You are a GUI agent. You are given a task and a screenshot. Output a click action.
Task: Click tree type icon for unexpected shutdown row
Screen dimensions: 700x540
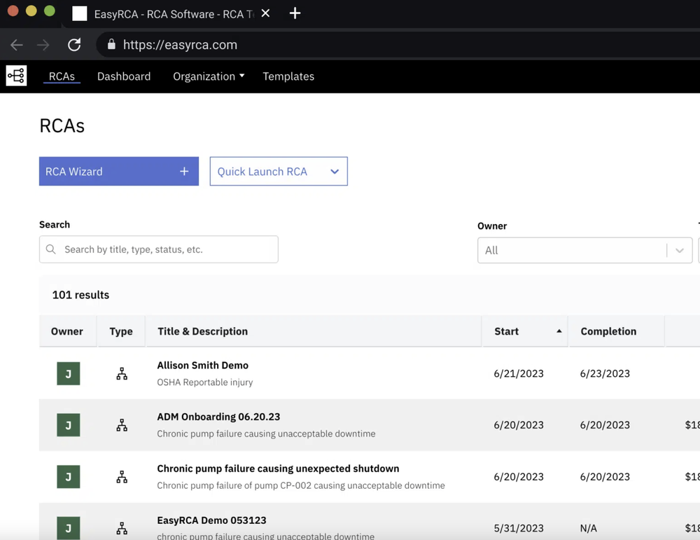click(122, 477)
